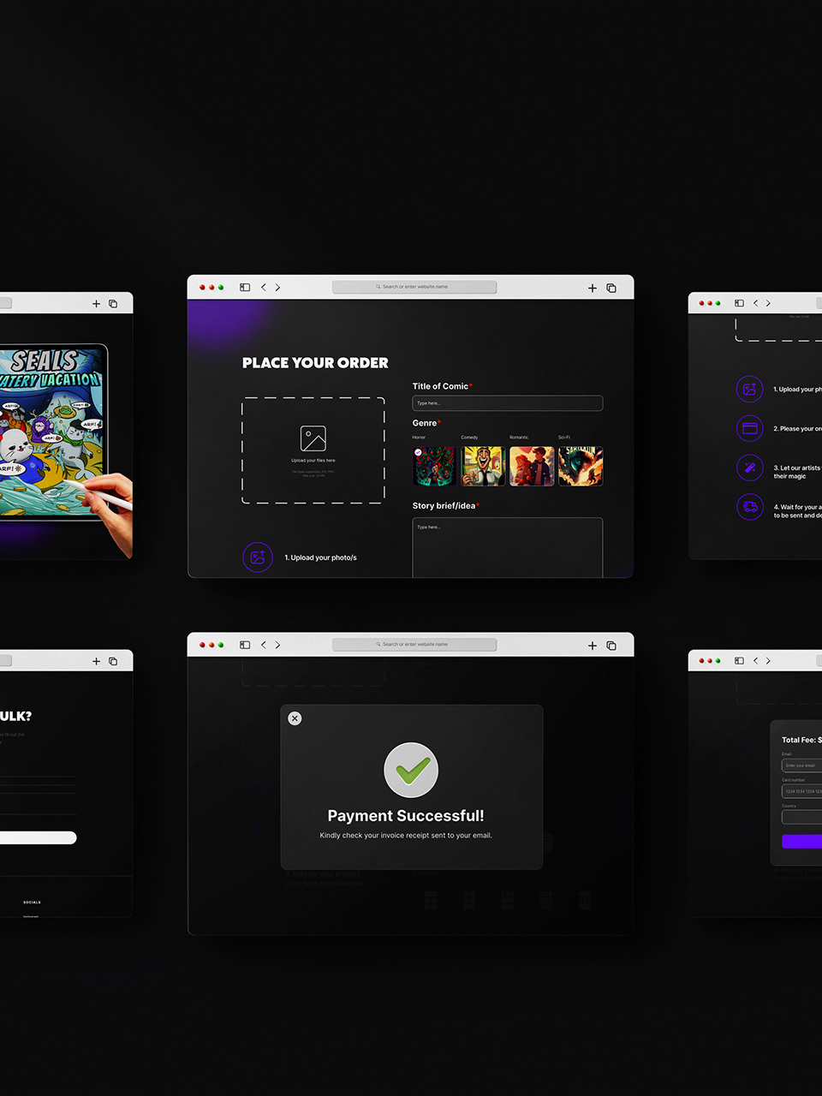Click the Seals Watery Vacation comic artwork
Image resolution: width=822 pixels, height=1096 pixels.
51,431
